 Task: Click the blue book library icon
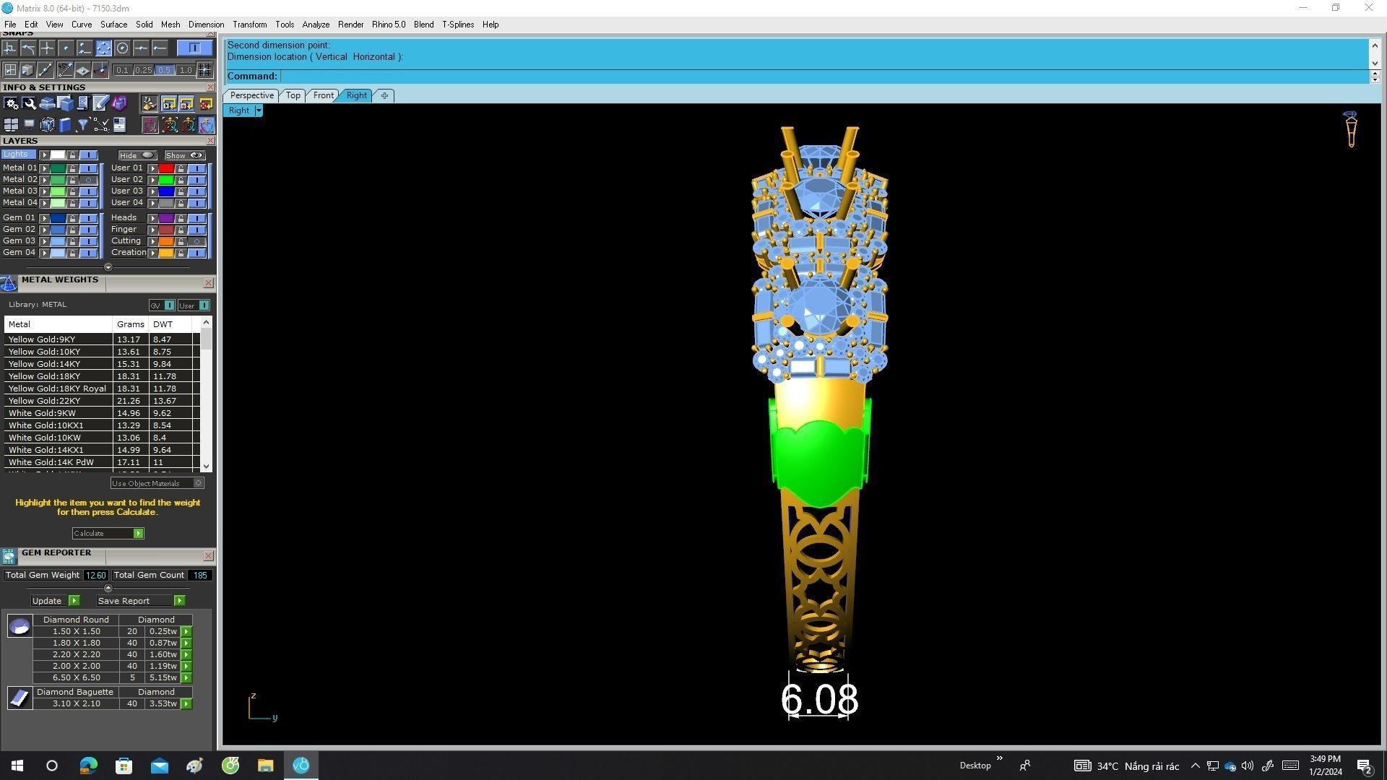[65, 125]
